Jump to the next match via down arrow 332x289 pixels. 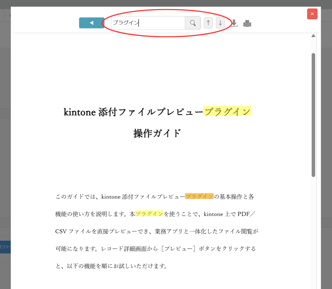point(220,23)
